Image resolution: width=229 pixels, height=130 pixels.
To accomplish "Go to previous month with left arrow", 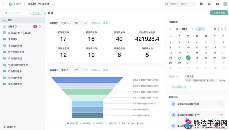I will (x=171, y=29).
